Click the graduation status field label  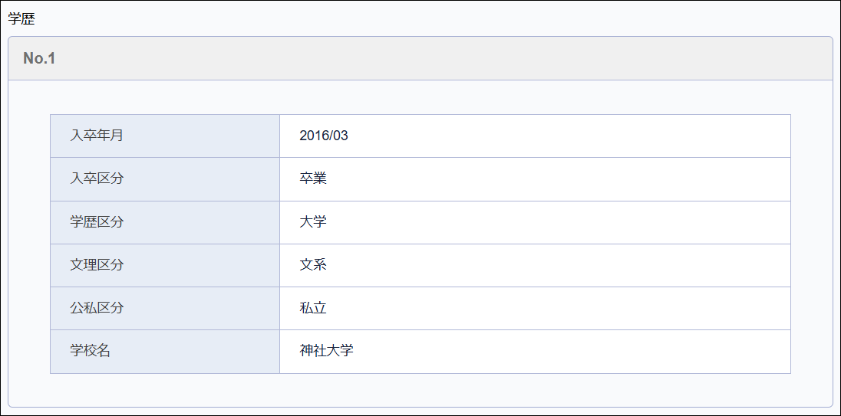coord(97,179)
